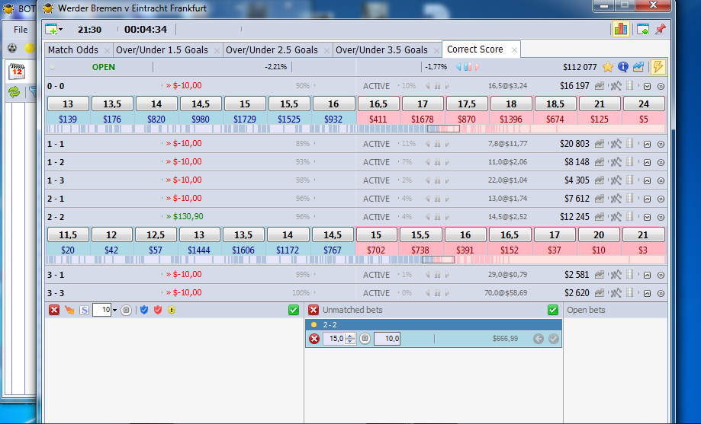Viewport: 701px width, 424px height.
Task: Click the 24 odds button in 0 - 0 ladder
Action: pyautogui.click(x=644, y=104)
